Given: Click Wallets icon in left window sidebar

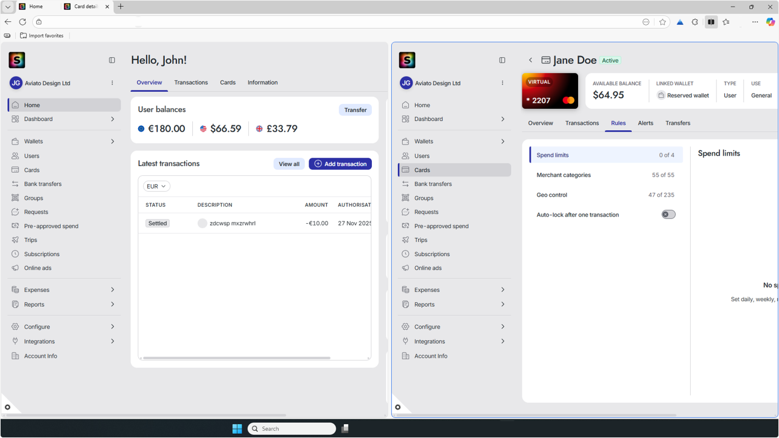Looking at the screenshot, I should point(15,141).
